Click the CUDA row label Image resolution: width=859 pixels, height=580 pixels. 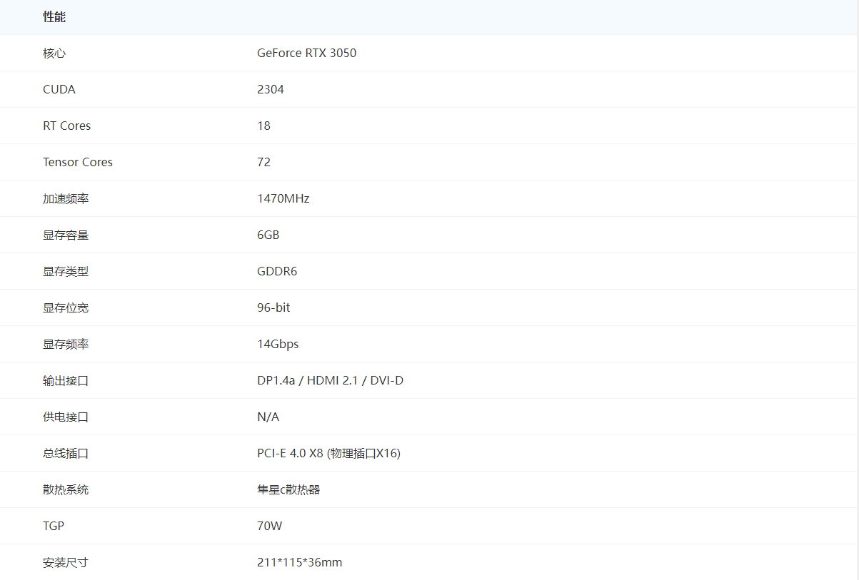[x=59, y=90]
